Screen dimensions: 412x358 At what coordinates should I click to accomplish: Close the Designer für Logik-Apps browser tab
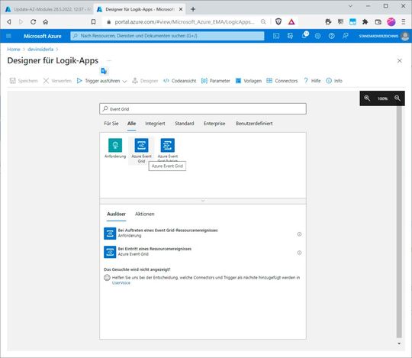click(x=181, y=9)
